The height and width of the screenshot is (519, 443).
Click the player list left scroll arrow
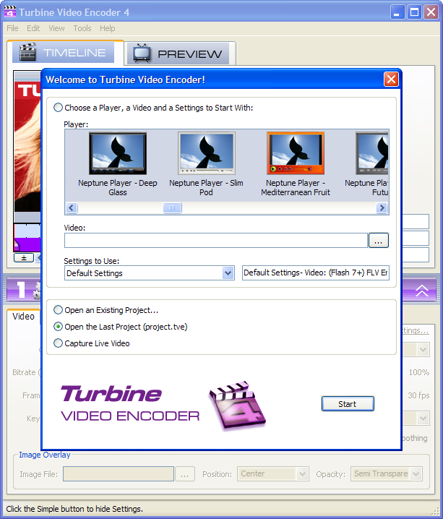pos(72,208)
